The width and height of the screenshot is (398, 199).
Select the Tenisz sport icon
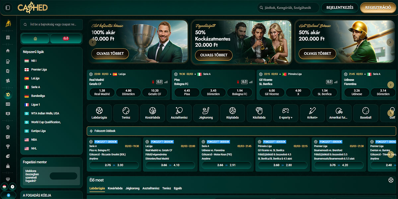(x=126, y=113)
